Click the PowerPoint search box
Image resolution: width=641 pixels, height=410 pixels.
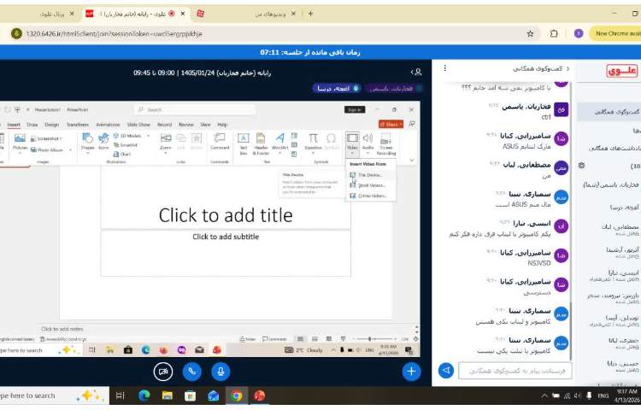195,109
